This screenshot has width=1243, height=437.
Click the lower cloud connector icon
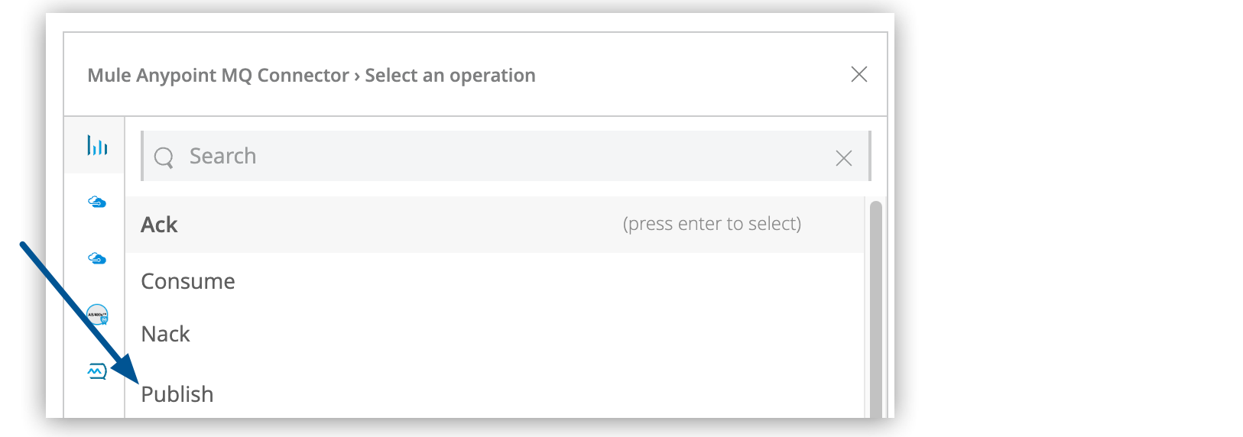pyautogui.click(x=97, y=258)
